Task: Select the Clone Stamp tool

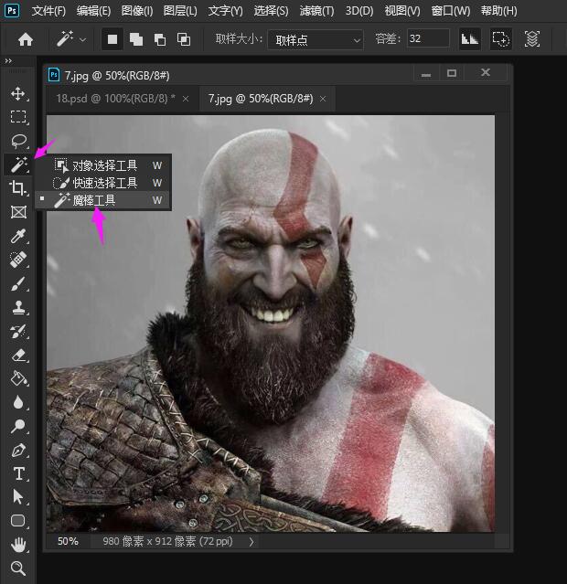Action: pyautogui.click(x=18, y=308)
